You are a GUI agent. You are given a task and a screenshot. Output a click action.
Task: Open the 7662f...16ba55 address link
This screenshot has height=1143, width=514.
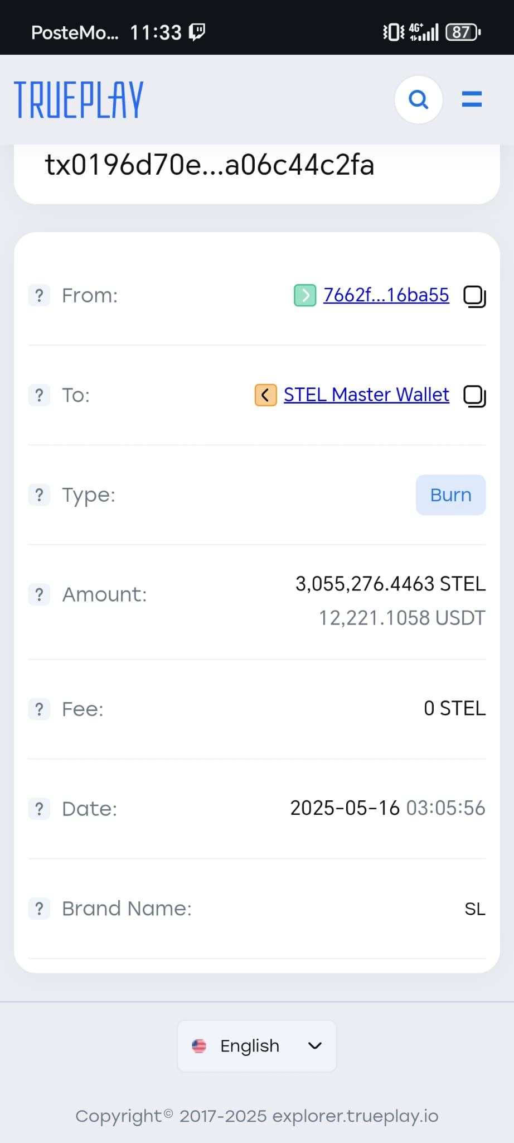386,295
